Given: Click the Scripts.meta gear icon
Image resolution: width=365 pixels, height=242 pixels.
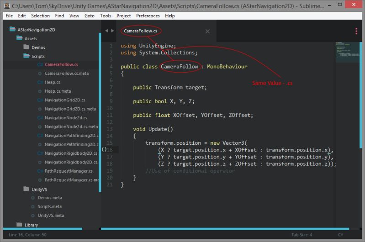Looking at the screenshot, I should point(33,207).
